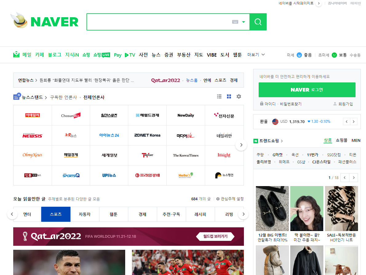Open The Korea Times press logo
This screenshot has height=275, width=366.
[x=185, y=155]
